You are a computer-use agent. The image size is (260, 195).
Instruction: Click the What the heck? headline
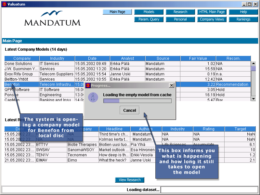(x=114, y=160)
